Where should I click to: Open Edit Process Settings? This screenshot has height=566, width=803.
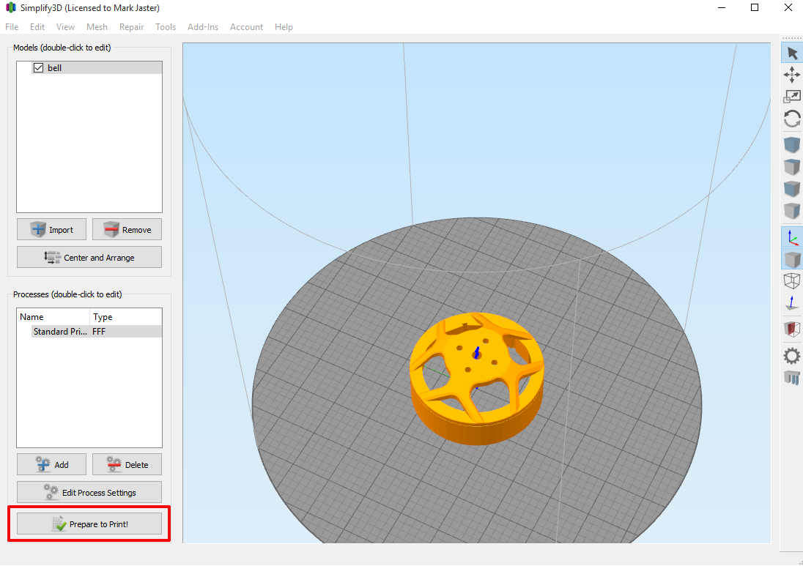pyautogui.click(x=89, y=492)
